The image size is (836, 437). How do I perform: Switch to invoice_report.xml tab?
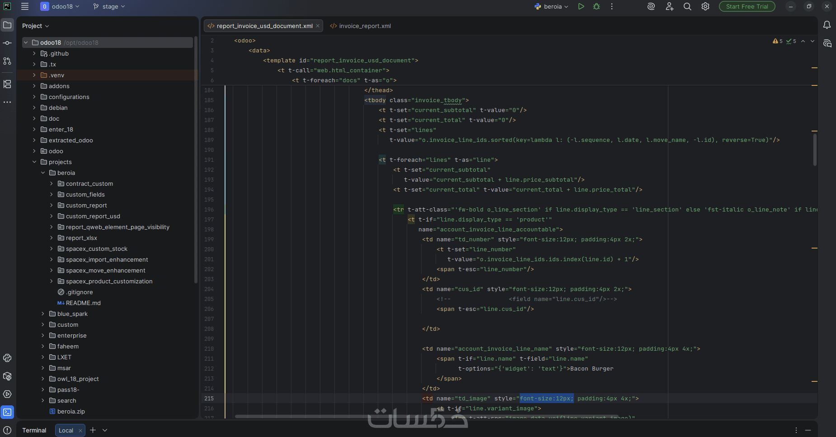(364, 26)
